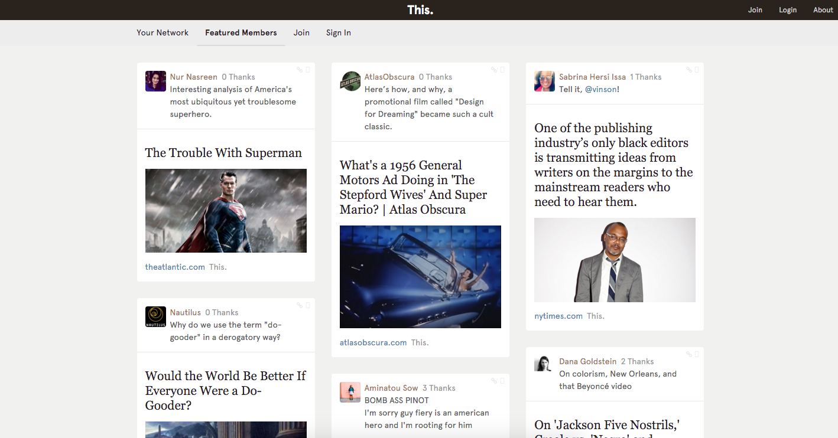Click the @vinson mention link
Viewport: 838px width, 438px height.
point(601,90)
